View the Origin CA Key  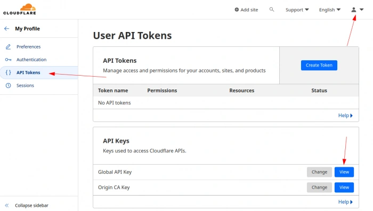tap(344, 187)
